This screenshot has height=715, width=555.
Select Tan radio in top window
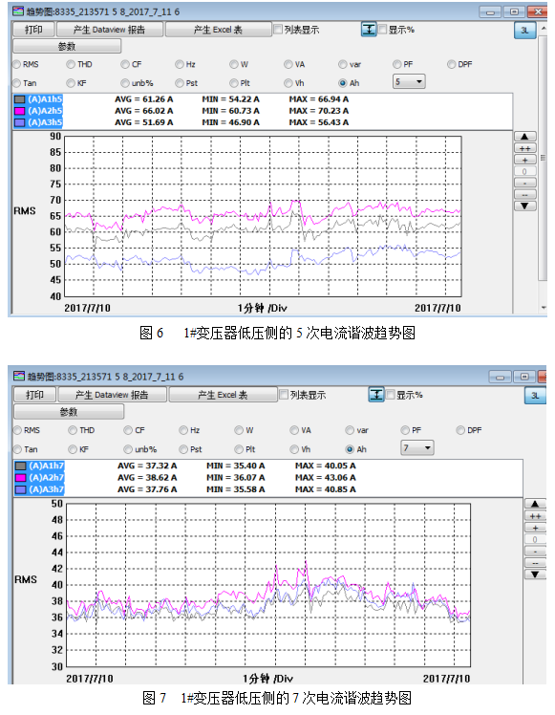tap(17, 83)
